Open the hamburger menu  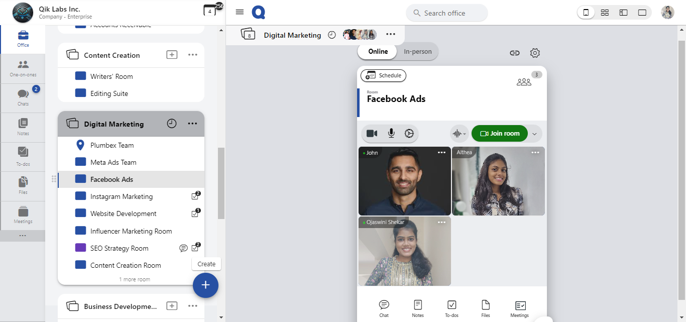coord(240,12)
